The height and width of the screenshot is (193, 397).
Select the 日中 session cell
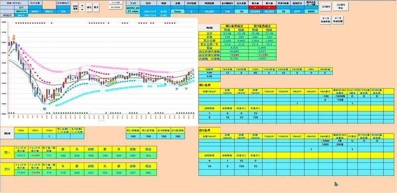tap(297, 11)
